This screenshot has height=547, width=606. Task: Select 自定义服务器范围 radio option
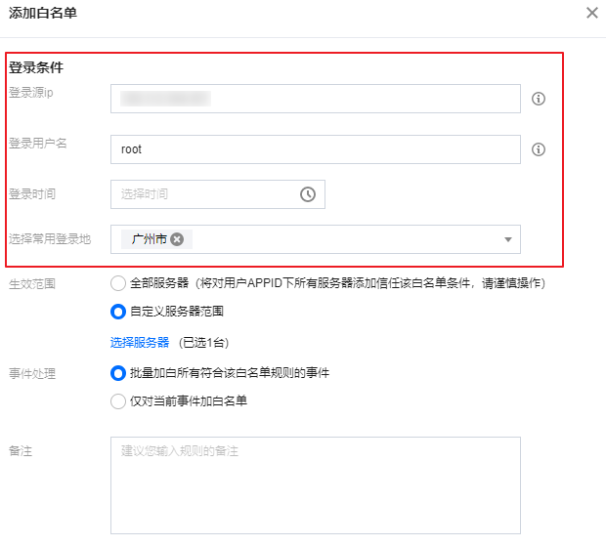[x=118, y=313]
